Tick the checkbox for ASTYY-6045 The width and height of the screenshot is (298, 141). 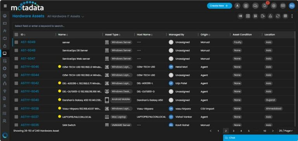click(16, 91)
